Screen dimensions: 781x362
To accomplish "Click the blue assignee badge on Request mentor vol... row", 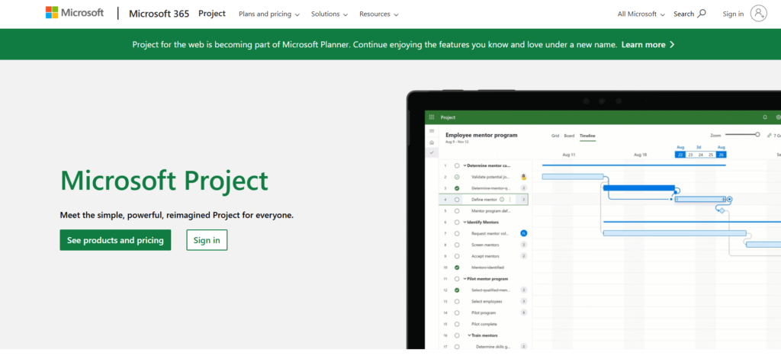I will (x=523, y=233).
